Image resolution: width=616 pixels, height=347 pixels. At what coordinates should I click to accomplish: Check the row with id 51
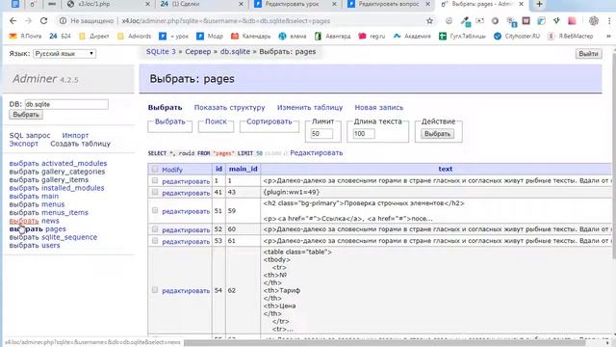click(x=155, y=210)
